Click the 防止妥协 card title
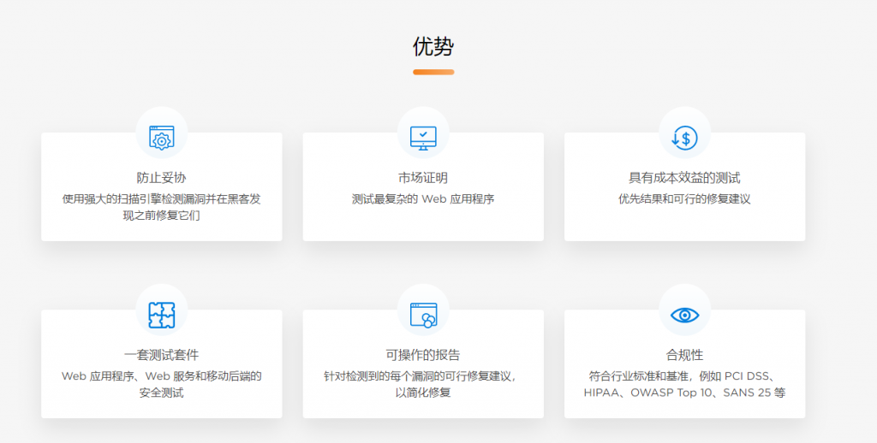This screenshot has height=443, width=877. [x=162, y=178]
